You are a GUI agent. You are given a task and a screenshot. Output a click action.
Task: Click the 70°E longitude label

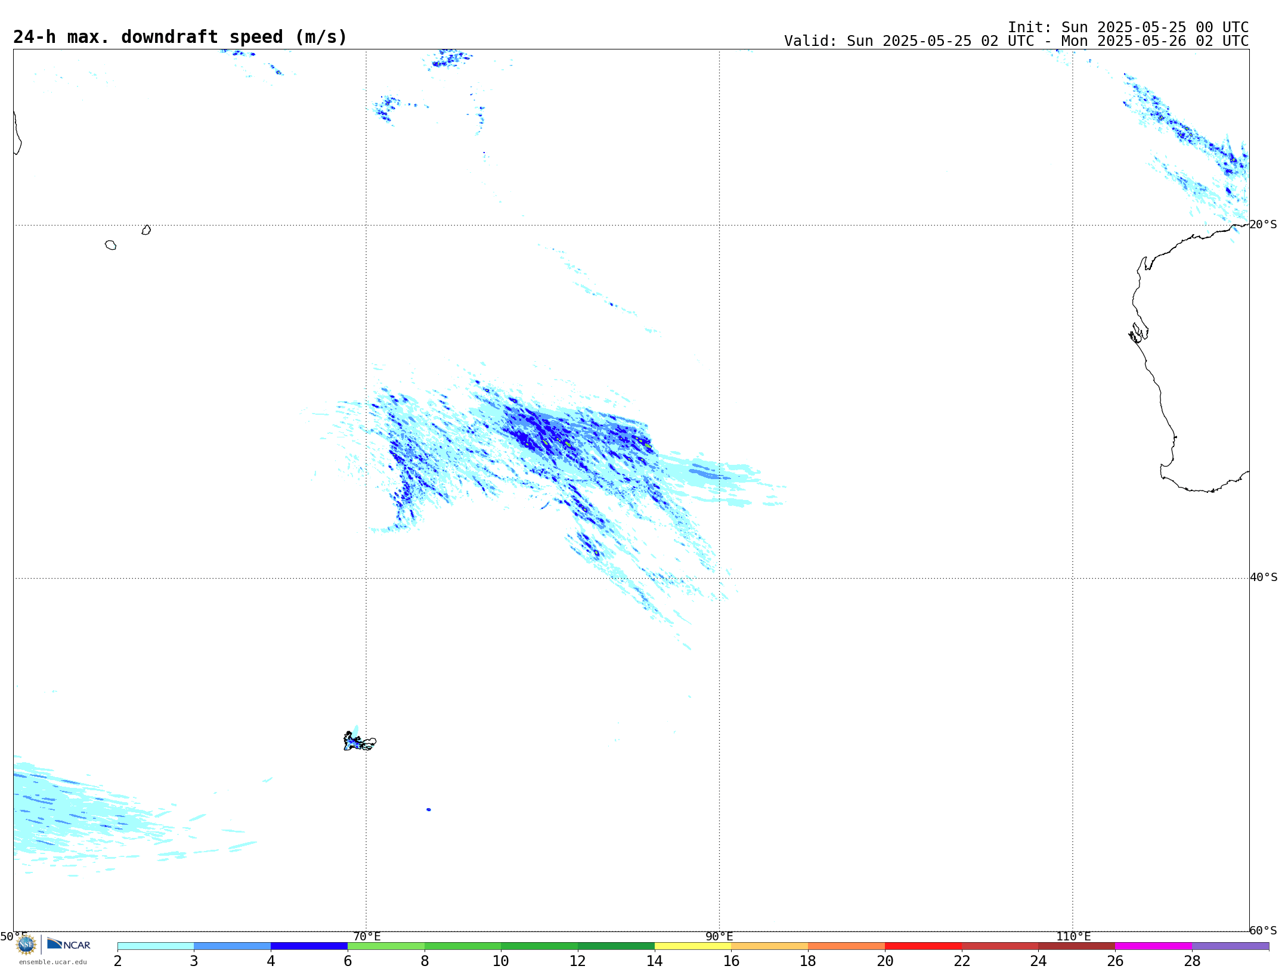point(367,936)
